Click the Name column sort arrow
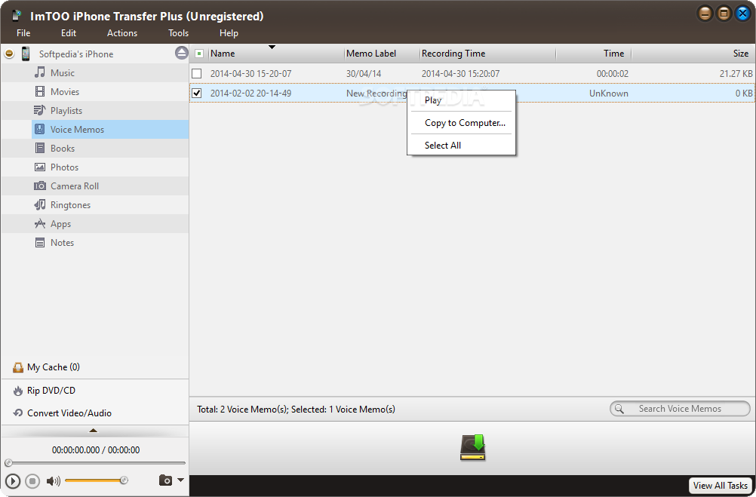The width and height of the screenshot is (756, 497). [x=272, y=47]
